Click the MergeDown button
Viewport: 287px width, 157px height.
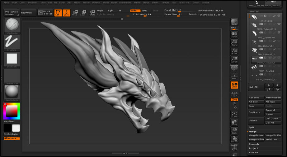point(256,135)
